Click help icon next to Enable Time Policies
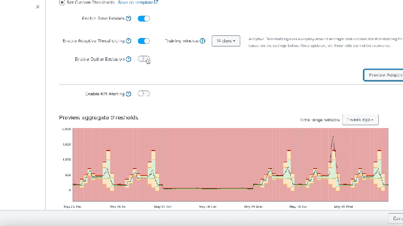 coord(128,19)
